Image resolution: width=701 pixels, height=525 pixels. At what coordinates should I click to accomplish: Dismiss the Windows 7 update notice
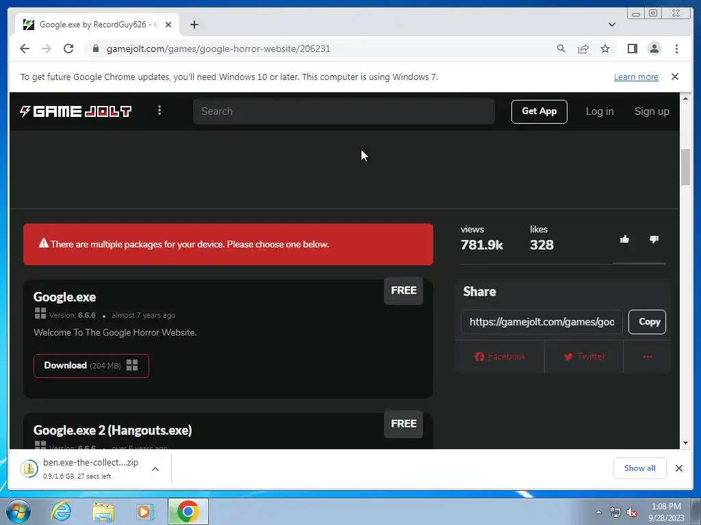675,77
